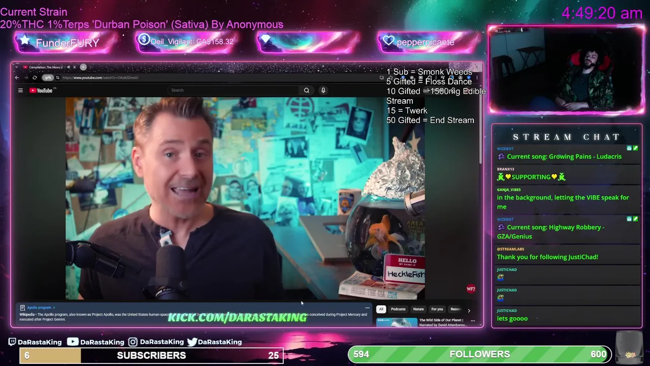This screenshot has height=366, width=650.
Task: Click the 15 = Twerk line
Action: (x=407, y=111)
